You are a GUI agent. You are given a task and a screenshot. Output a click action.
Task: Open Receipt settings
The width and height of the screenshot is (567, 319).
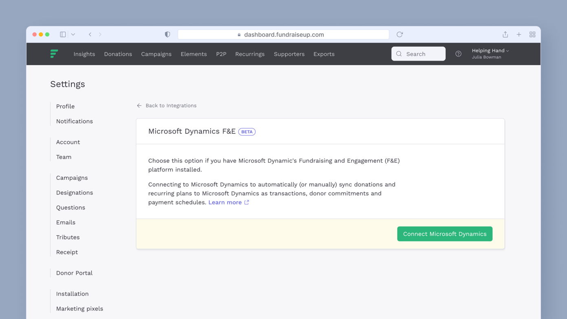(67, 252)
